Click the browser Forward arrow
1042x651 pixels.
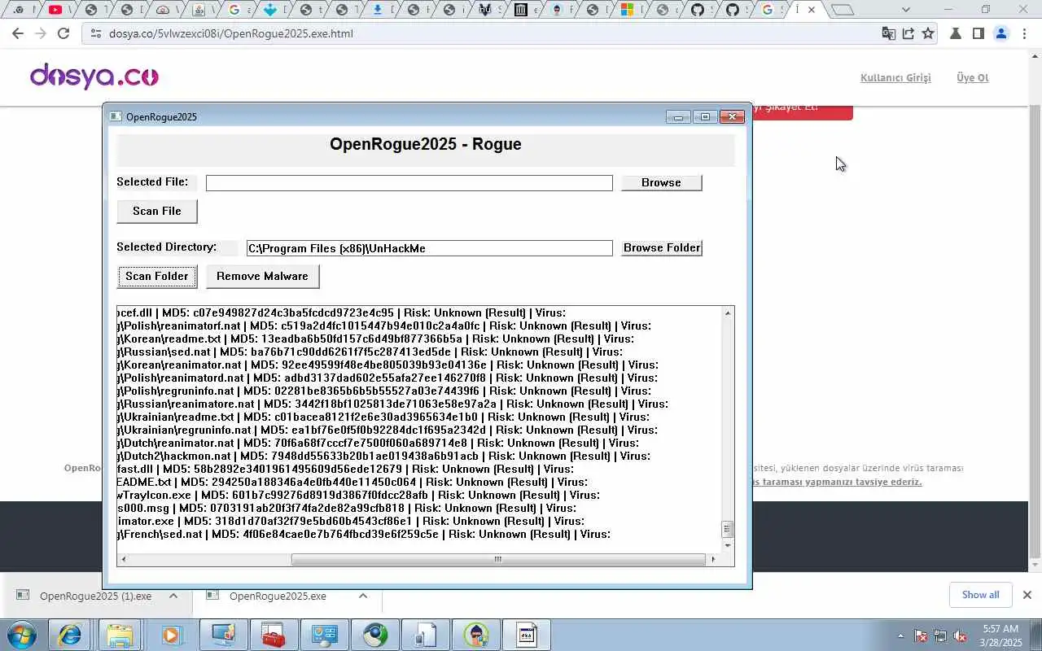pos(41,33)
